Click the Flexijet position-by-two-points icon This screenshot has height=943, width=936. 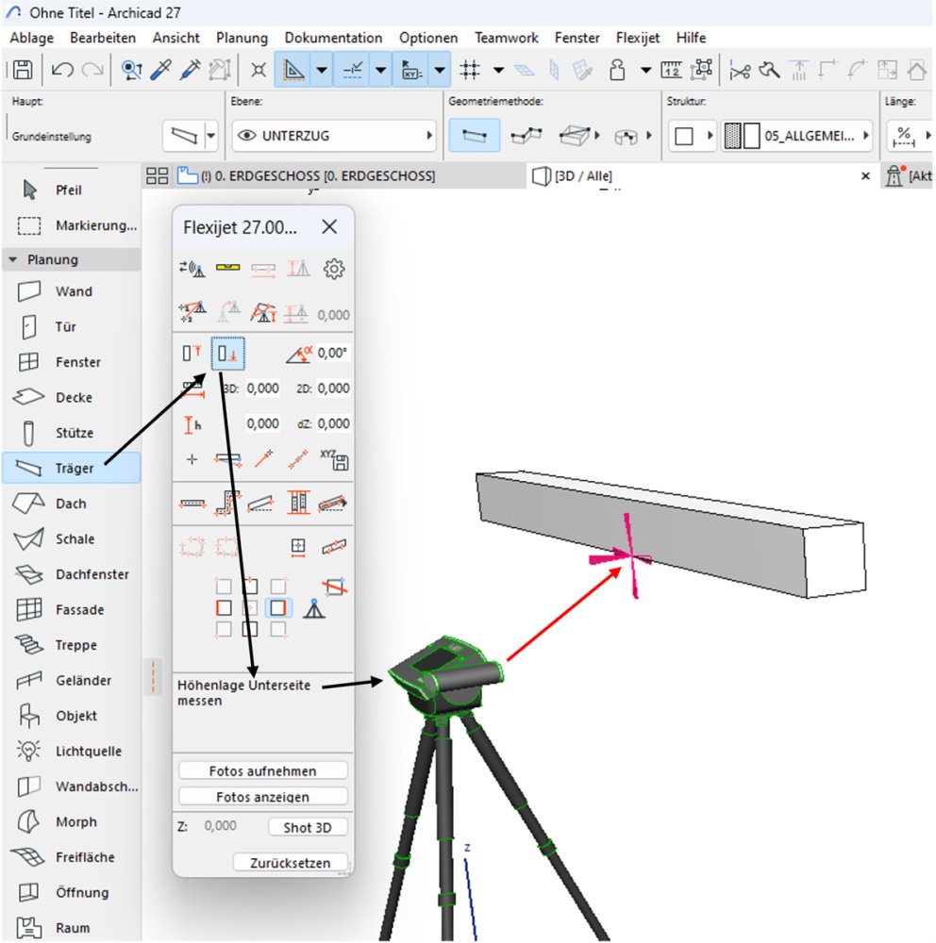(192, 311)
